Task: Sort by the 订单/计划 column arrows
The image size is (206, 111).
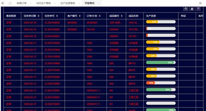Action: point(100,16)
